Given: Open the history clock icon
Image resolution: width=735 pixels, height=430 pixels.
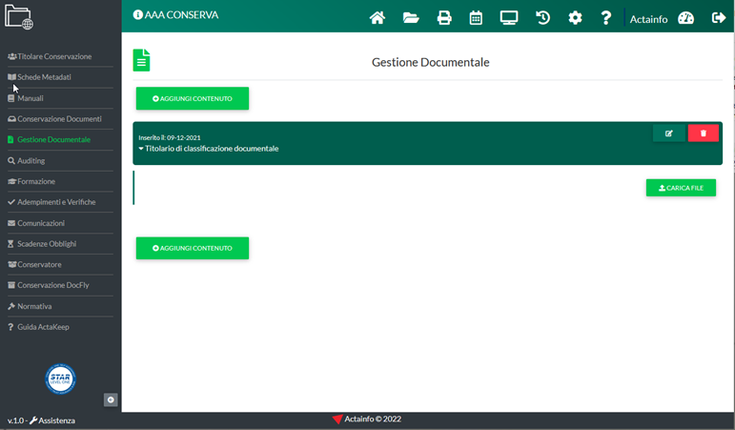Looking at the screenshot, I should [x=542, y=17].
